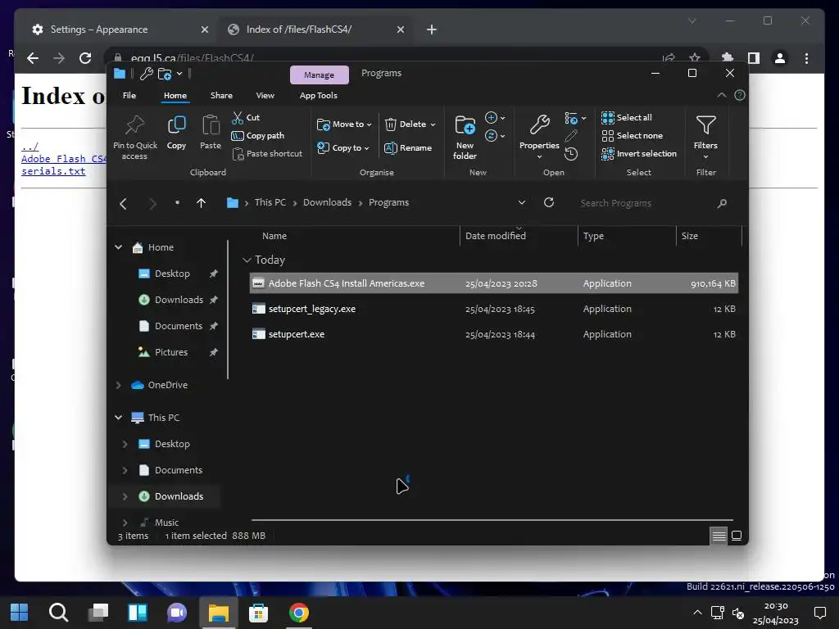Click New folder icon in quick access toolbar
The height and width of the screenshot is (629, 839).
165,74
